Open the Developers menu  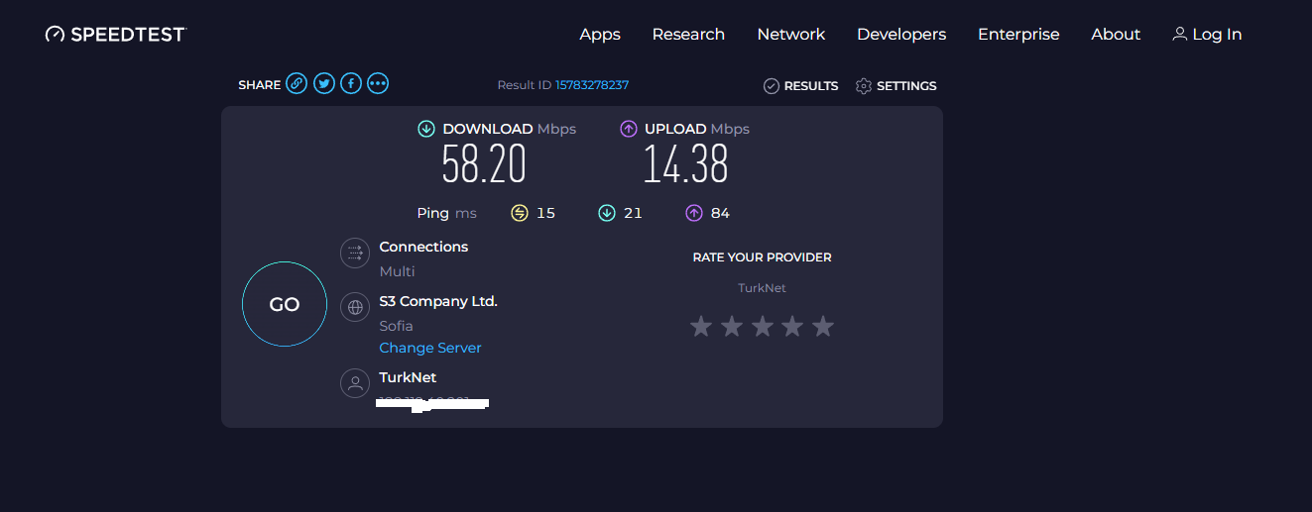[x=901, y=34]
